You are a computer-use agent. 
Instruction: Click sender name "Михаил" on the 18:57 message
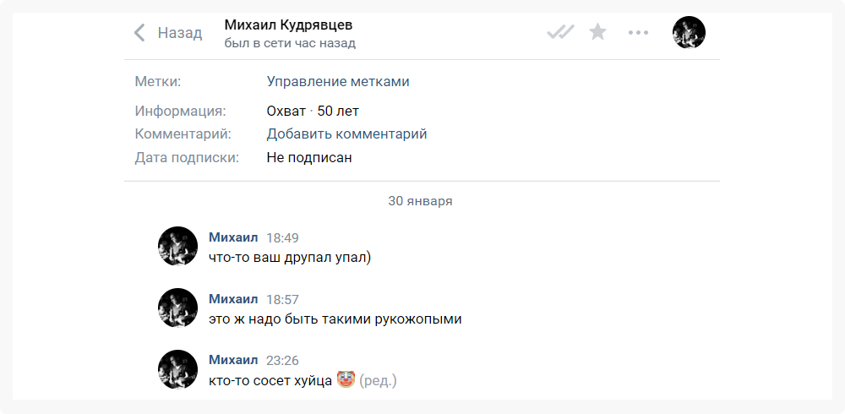[x=233, y=299]
